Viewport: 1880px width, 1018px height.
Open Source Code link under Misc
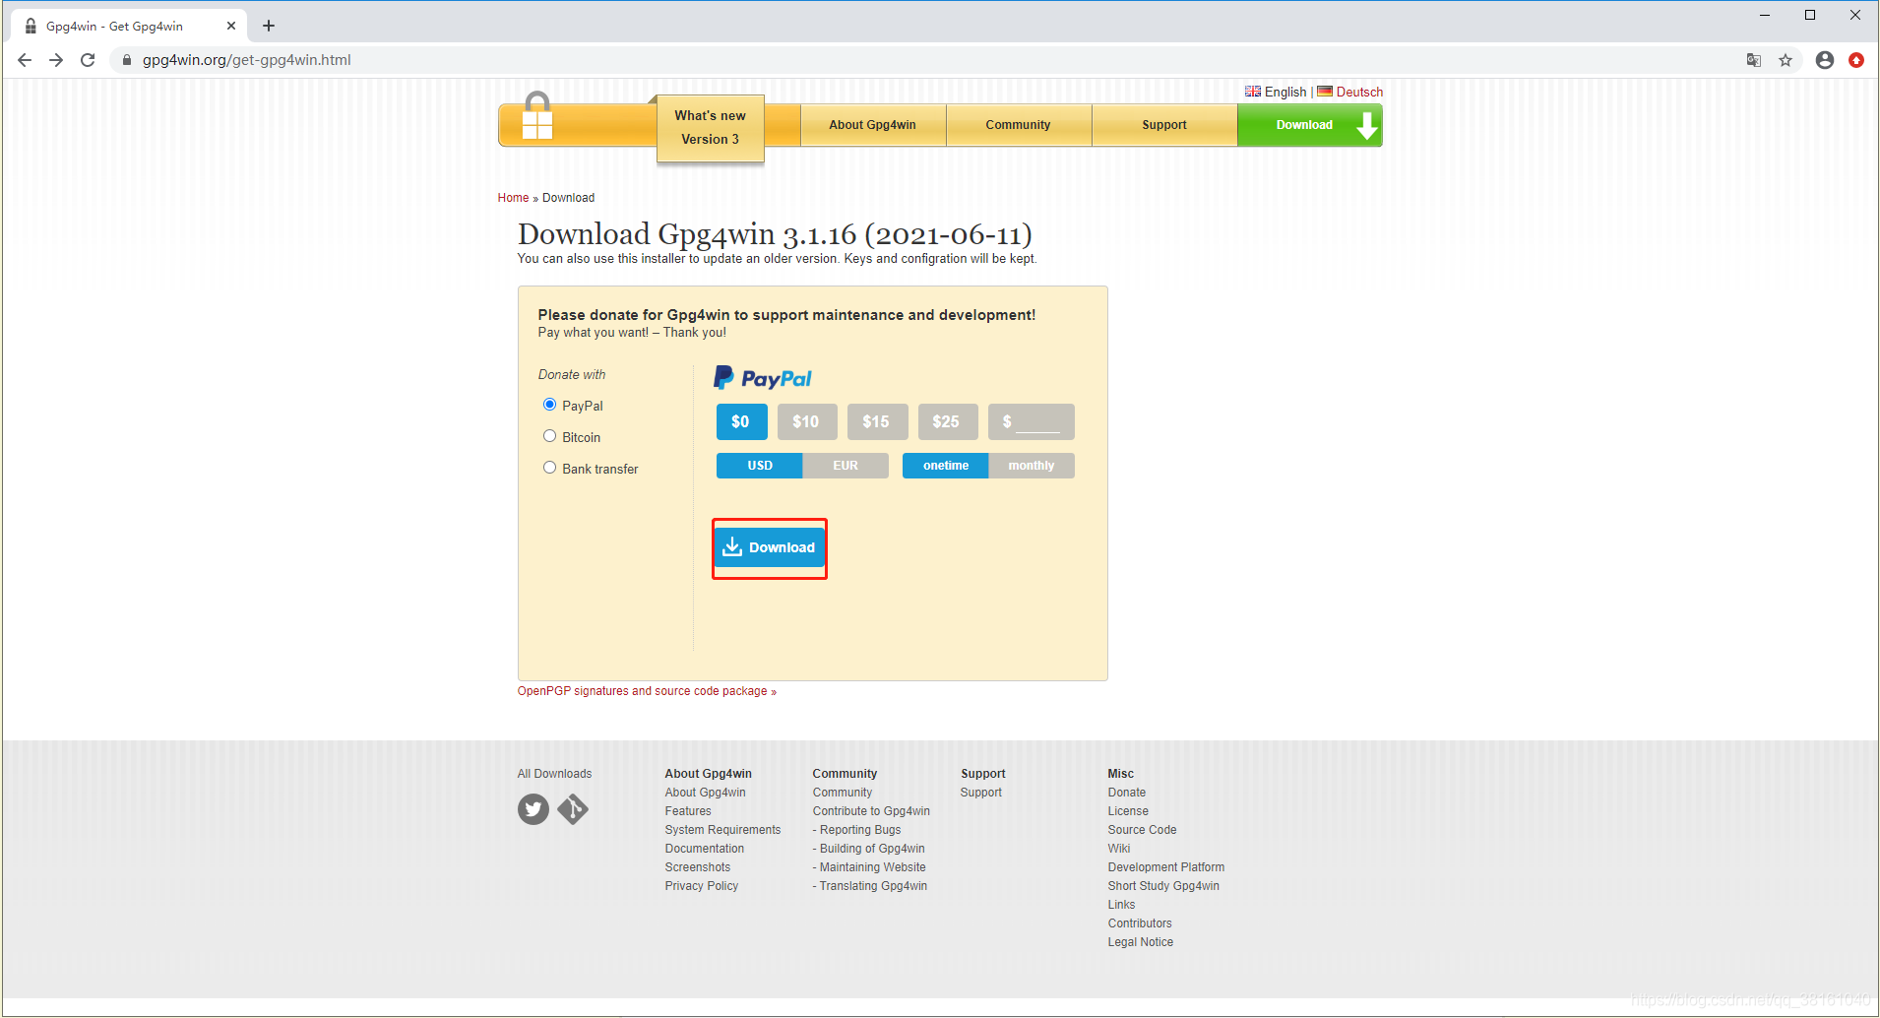coord(1142,830)
